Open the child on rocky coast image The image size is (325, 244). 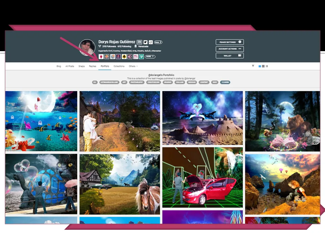point(283,184)
